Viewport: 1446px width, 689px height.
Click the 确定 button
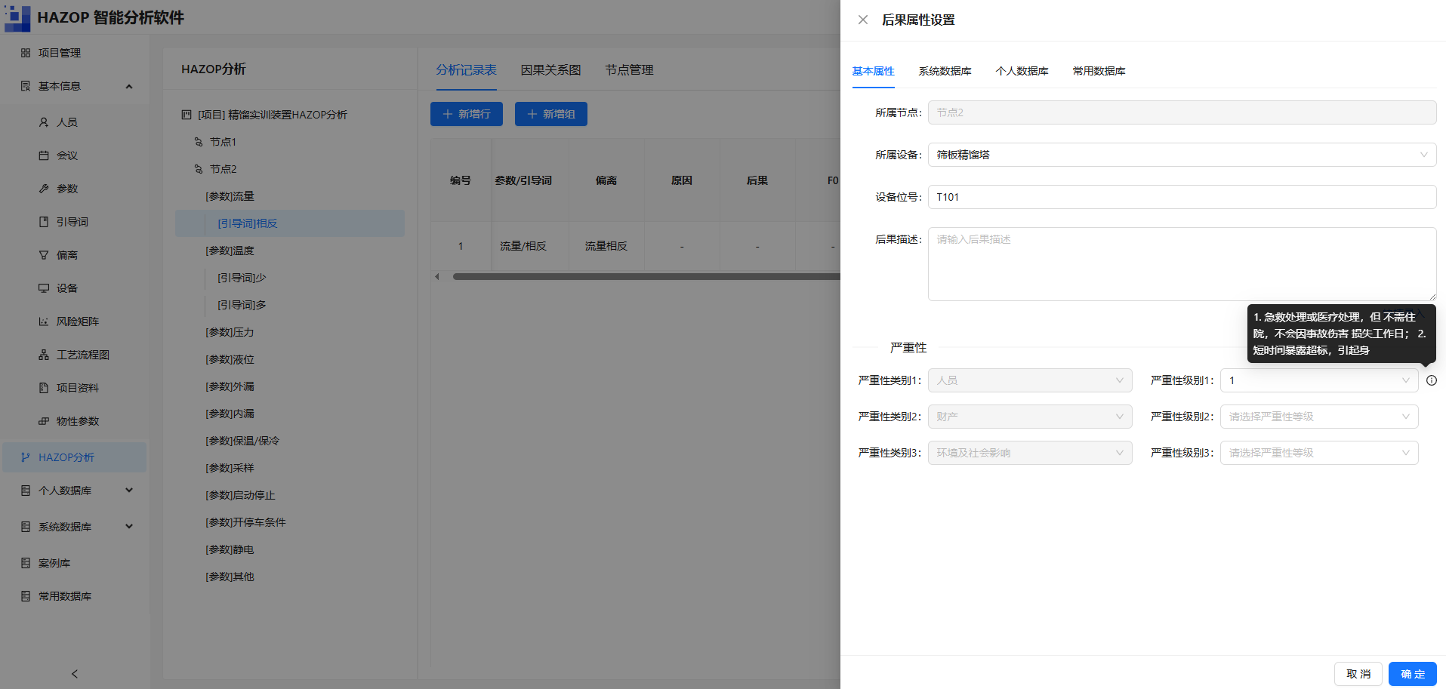(x=1412, y=674)
